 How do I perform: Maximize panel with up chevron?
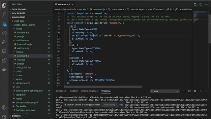pos(201,91)
